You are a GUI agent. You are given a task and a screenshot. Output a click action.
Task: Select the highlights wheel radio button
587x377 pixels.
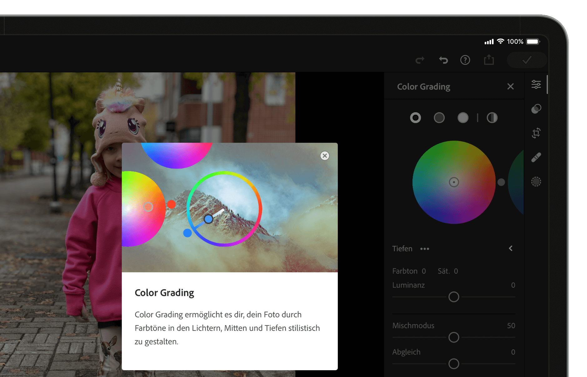click(463, 118)
